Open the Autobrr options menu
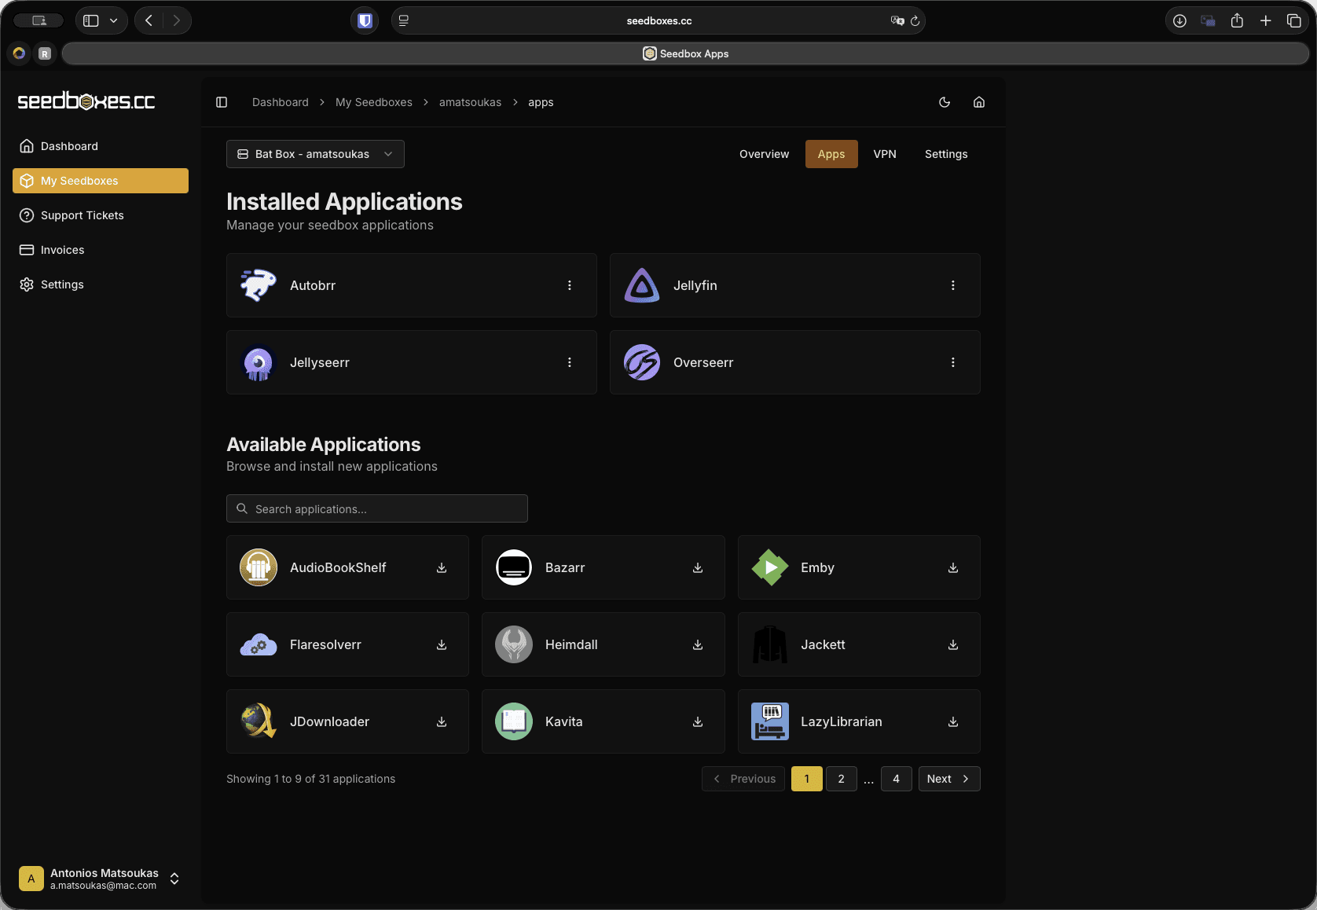The height and width of the screenshot is (910, 1317). coord(570,285)
